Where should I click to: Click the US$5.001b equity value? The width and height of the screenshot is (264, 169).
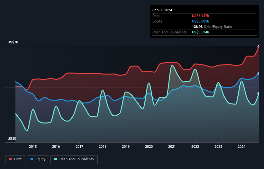pyautogui.click(x=200, y=21)
